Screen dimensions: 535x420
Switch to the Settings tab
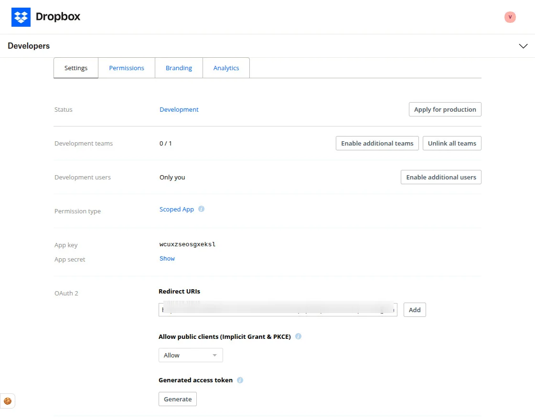coord(76,68)
